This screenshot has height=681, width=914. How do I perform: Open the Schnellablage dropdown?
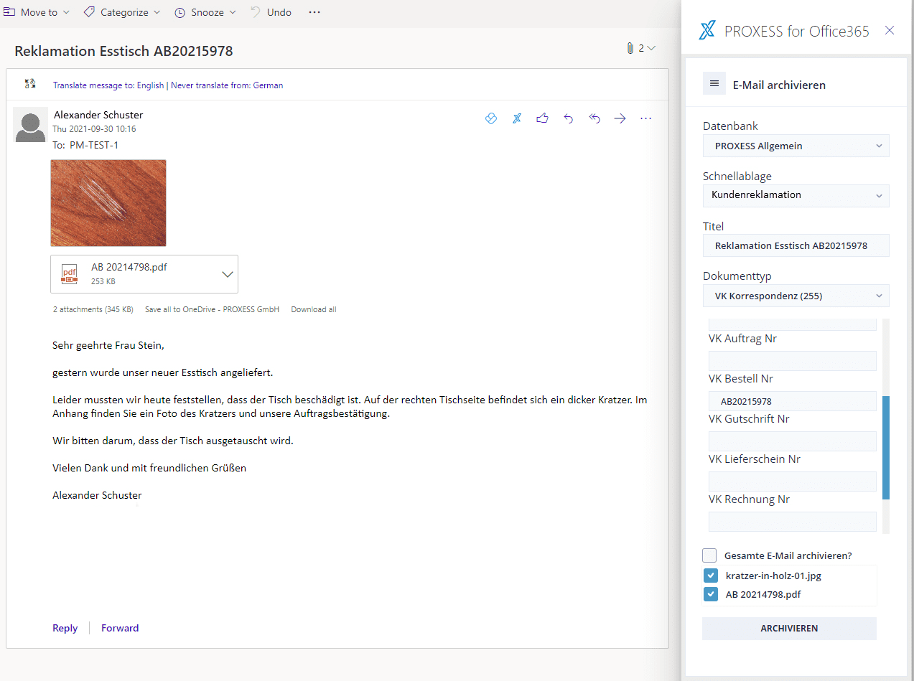[x=796, y=195]
